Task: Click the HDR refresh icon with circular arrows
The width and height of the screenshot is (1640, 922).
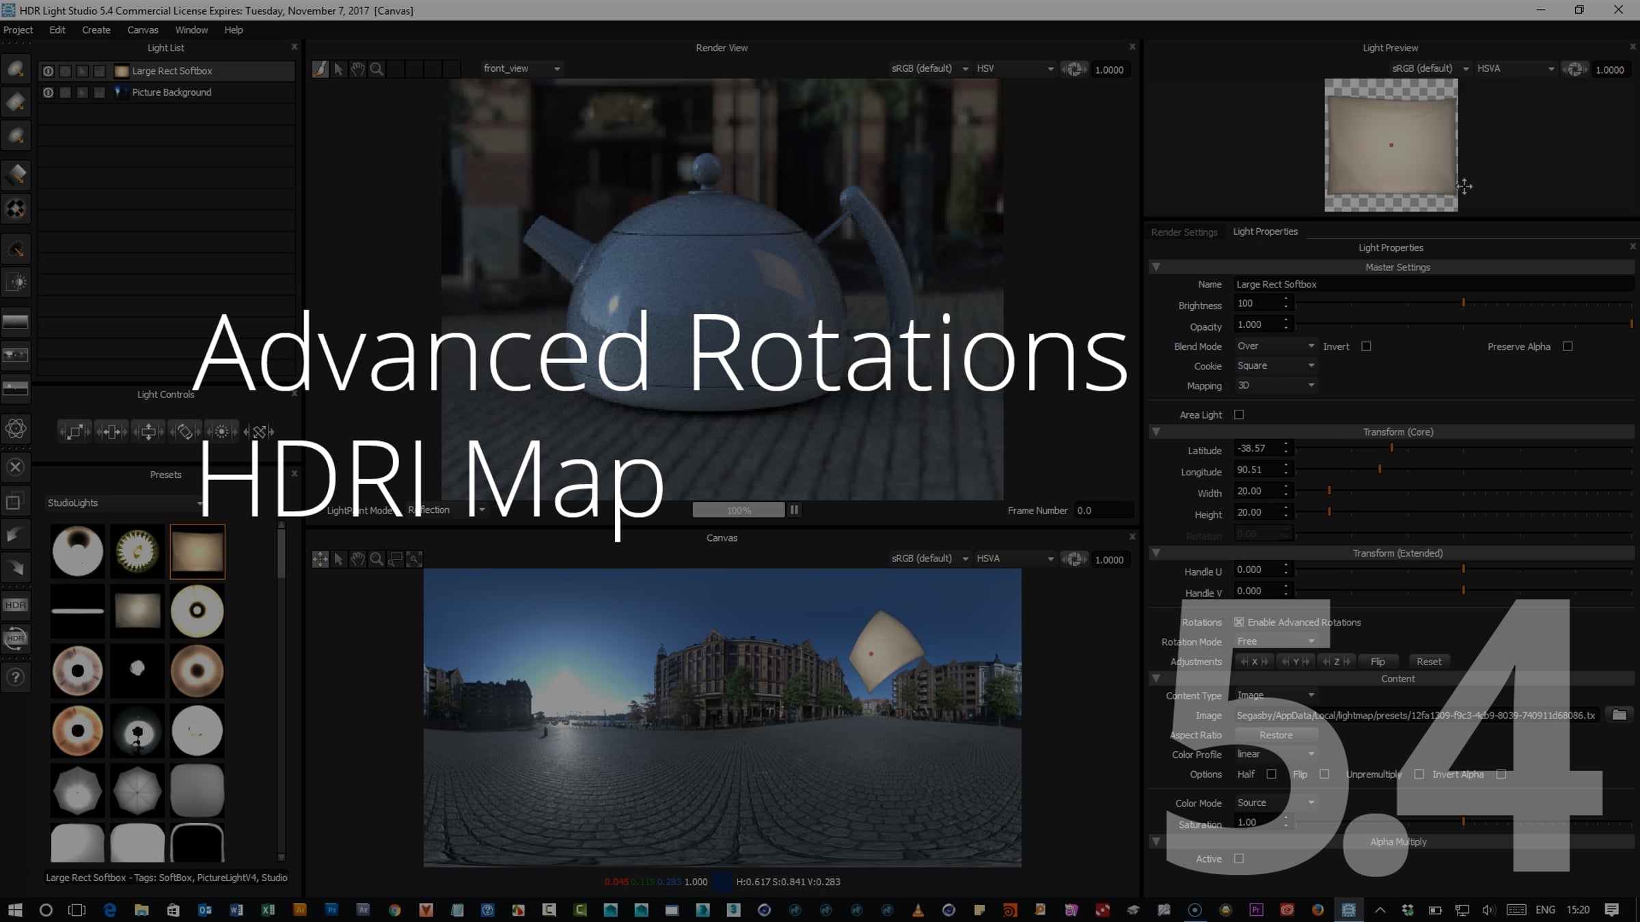Action: [x=16, y=639]
